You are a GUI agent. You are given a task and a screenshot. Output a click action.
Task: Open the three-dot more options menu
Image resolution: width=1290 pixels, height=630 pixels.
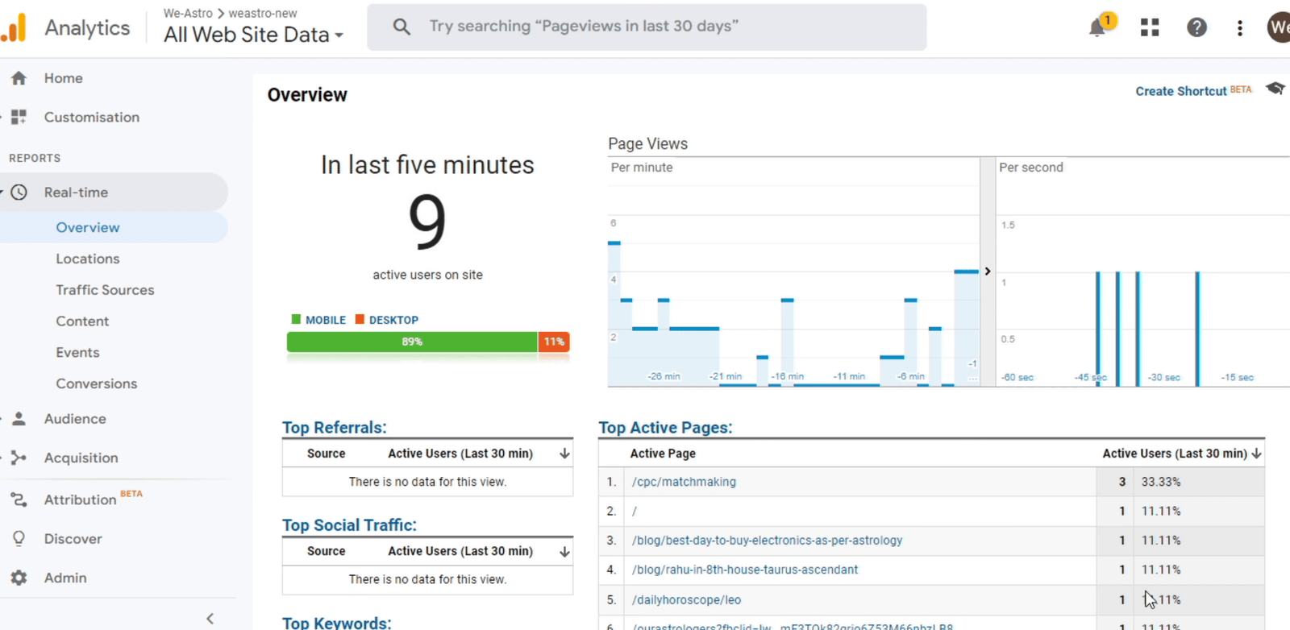1240,27
